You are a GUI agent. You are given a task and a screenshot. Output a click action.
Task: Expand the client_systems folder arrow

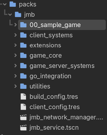(15, 35)
